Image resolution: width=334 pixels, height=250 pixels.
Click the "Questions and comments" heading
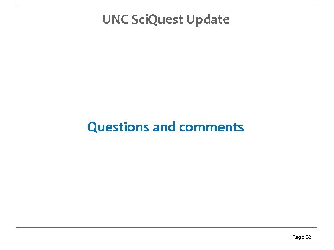[165, 127]
